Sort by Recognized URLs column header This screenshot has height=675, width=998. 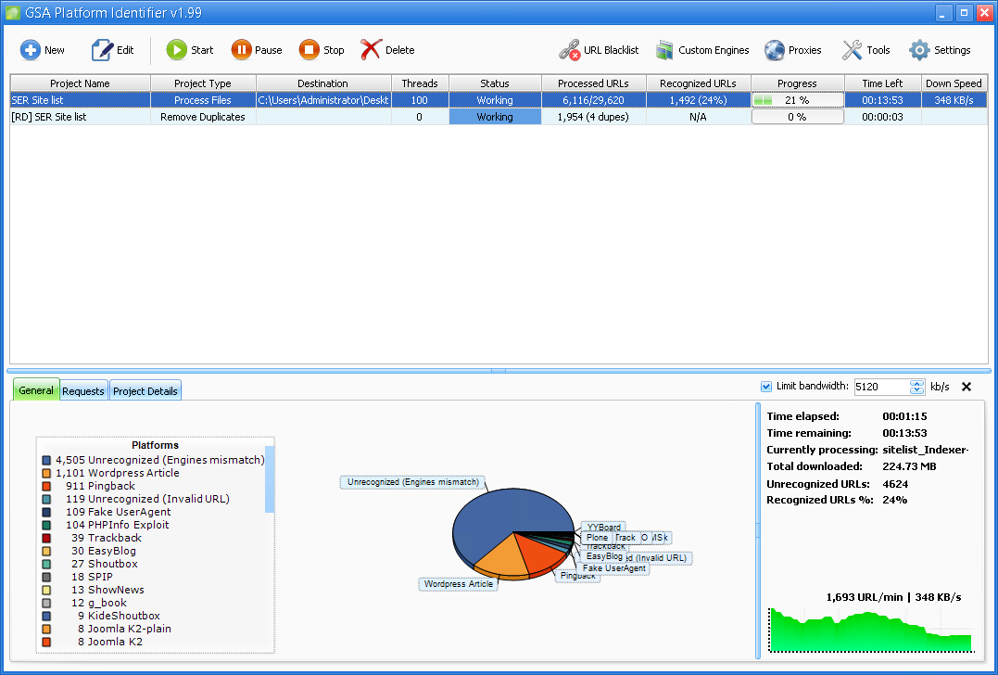698,83
